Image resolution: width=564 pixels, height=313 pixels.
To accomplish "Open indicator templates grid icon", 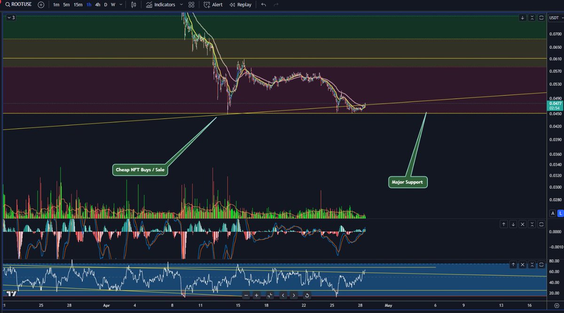I will (191, 5).
